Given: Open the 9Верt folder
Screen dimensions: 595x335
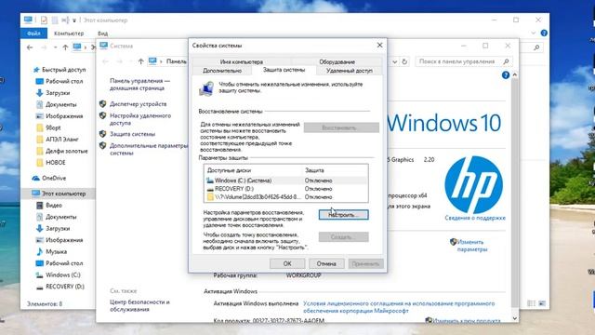Looking at the screenshot, I should [x=48, y=127].
